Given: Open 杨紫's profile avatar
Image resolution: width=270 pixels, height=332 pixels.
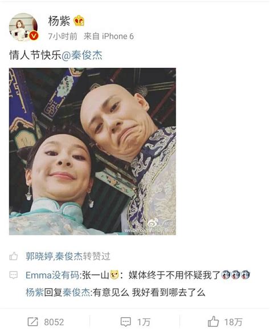Looking at the screenshot, I should click(23, 27).
